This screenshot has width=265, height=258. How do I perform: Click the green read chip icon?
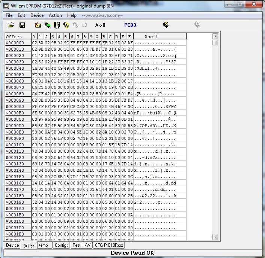pos(47,25)
